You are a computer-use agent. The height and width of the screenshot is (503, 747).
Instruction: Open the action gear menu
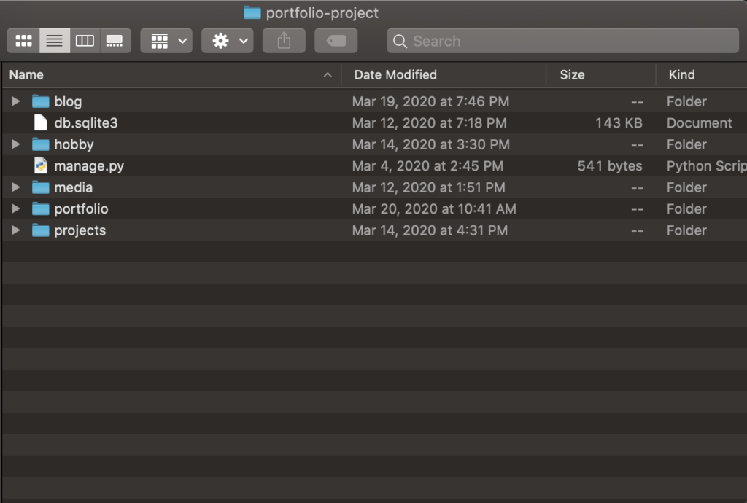tap(228, 41)
